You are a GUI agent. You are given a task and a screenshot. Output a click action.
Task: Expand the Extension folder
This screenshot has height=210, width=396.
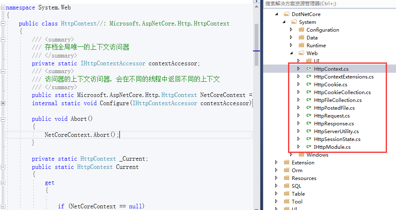(276, 162)
